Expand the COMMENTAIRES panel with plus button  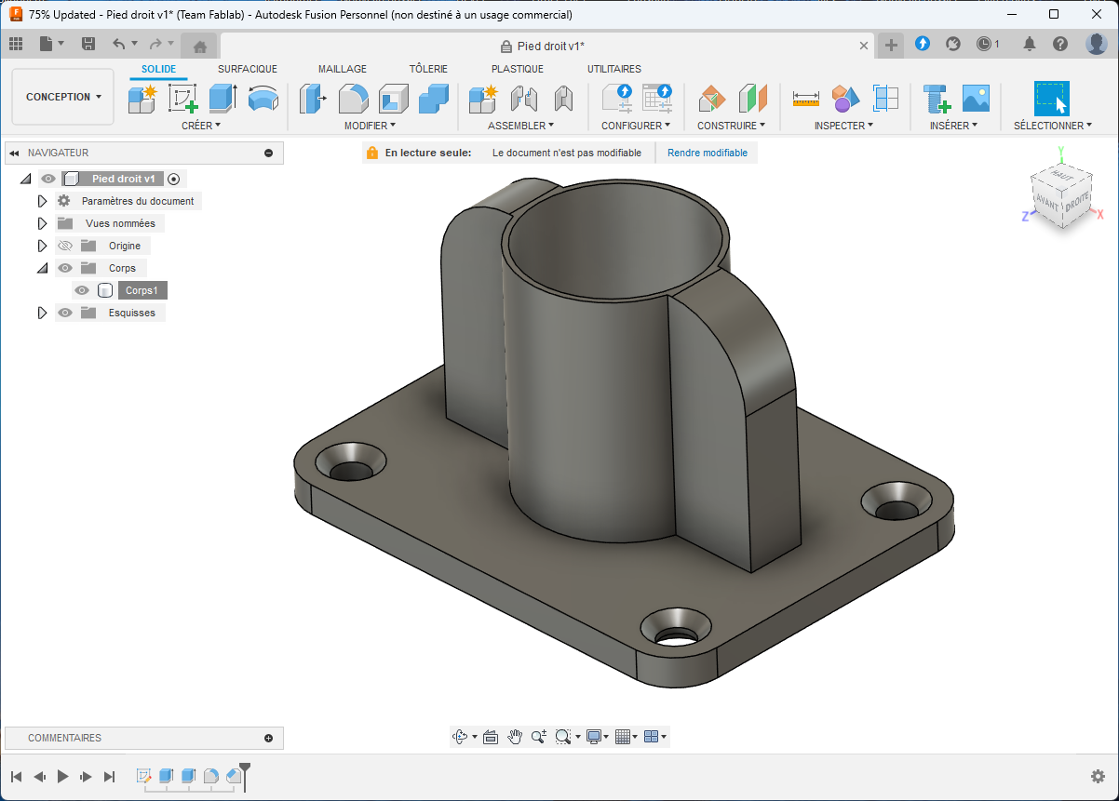tap(269, 738)
